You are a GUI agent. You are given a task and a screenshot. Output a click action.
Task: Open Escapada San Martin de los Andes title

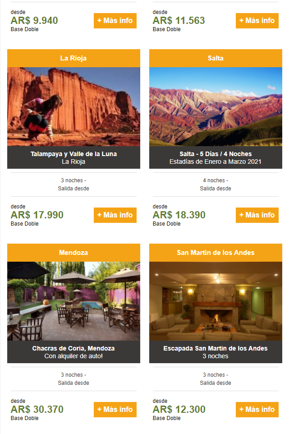216,348
